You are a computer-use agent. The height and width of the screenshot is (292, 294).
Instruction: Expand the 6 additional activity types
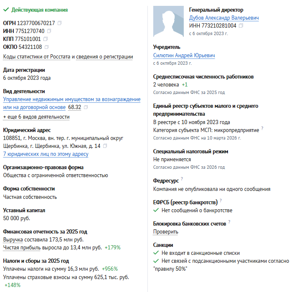coord(36,117)
